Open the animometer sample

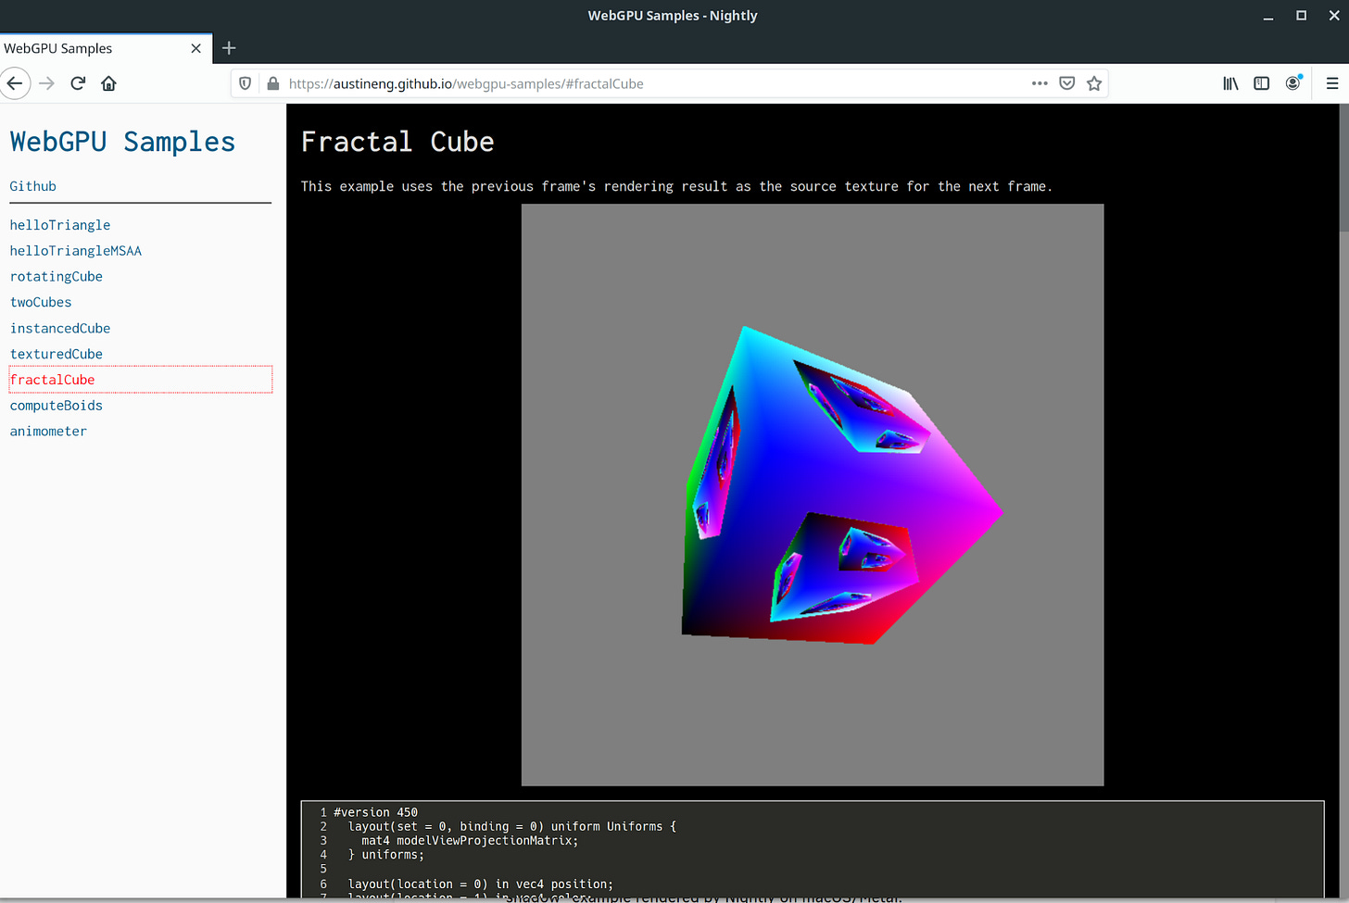(48, 431)
